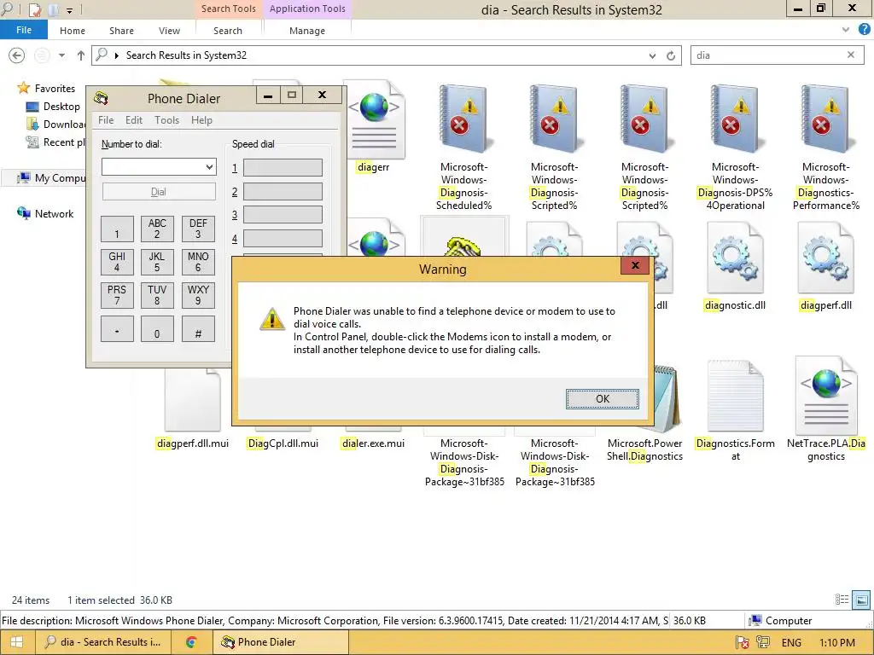
Task: Open the Search ribbon tab
Action: (227, 31)
